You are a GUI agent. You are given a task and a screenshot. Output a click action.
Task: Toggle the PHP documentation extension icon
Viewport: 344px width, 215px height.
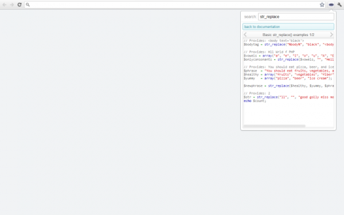point(331,5)
